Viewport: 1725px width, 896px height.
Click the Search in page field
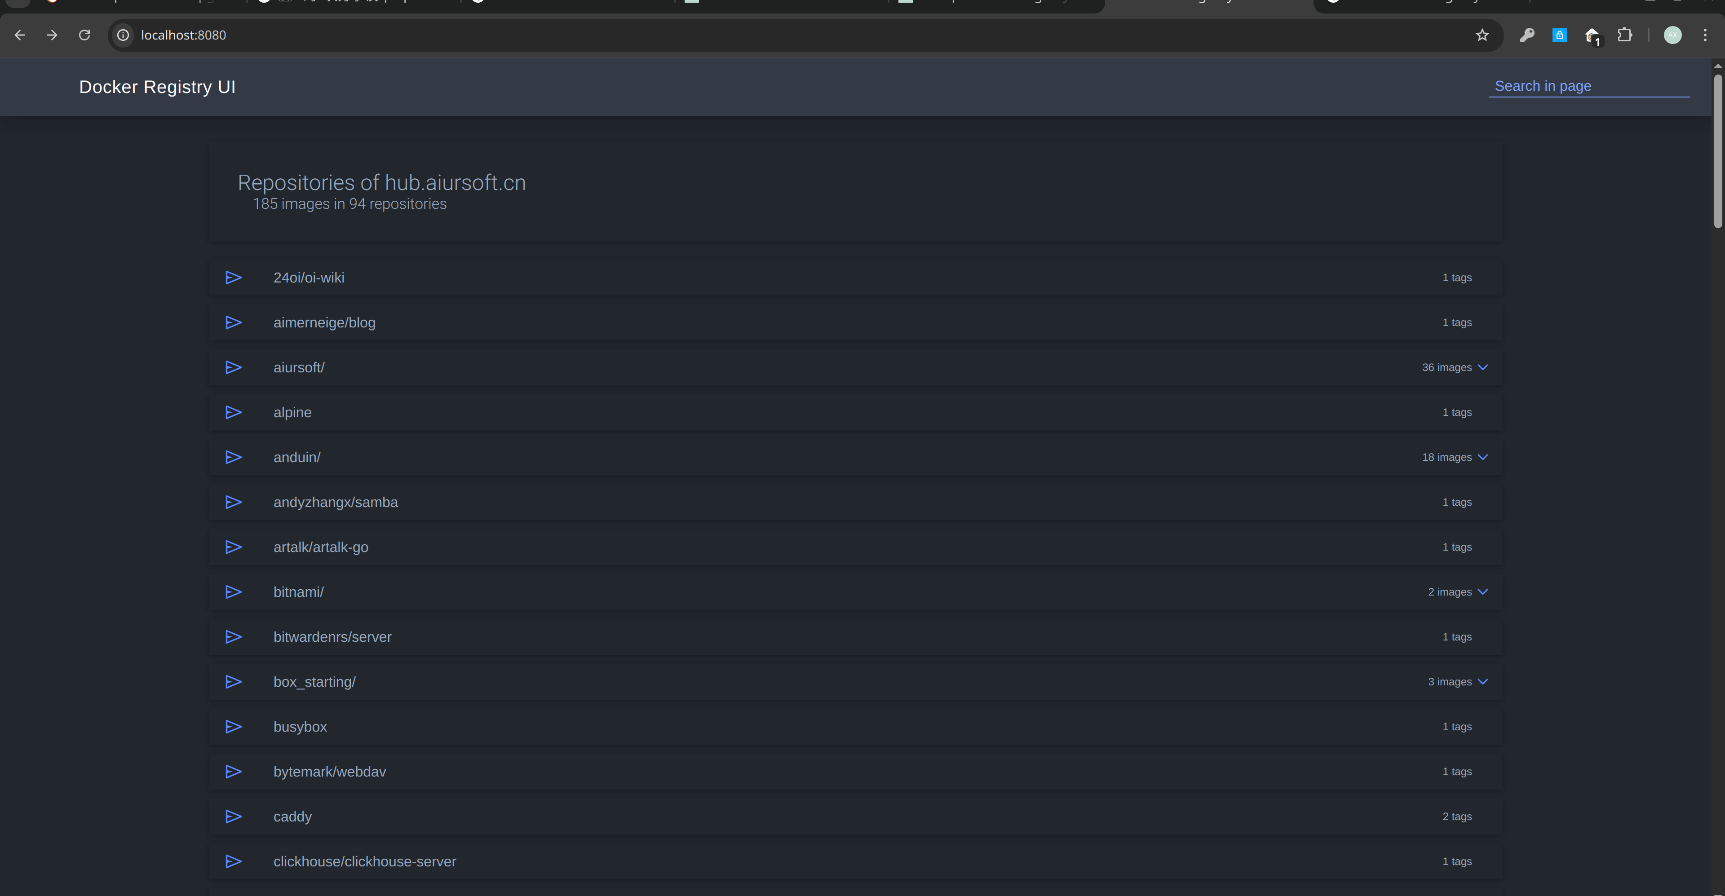pos(1588,86)
